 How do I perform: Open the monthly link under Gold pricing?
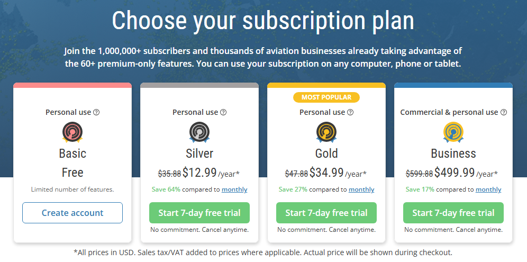[361, 189]
